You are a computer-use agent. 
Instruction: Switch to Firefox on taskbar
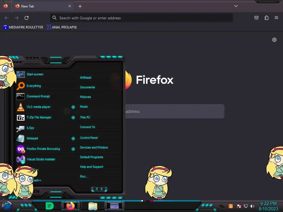click(x=70, y=206)
